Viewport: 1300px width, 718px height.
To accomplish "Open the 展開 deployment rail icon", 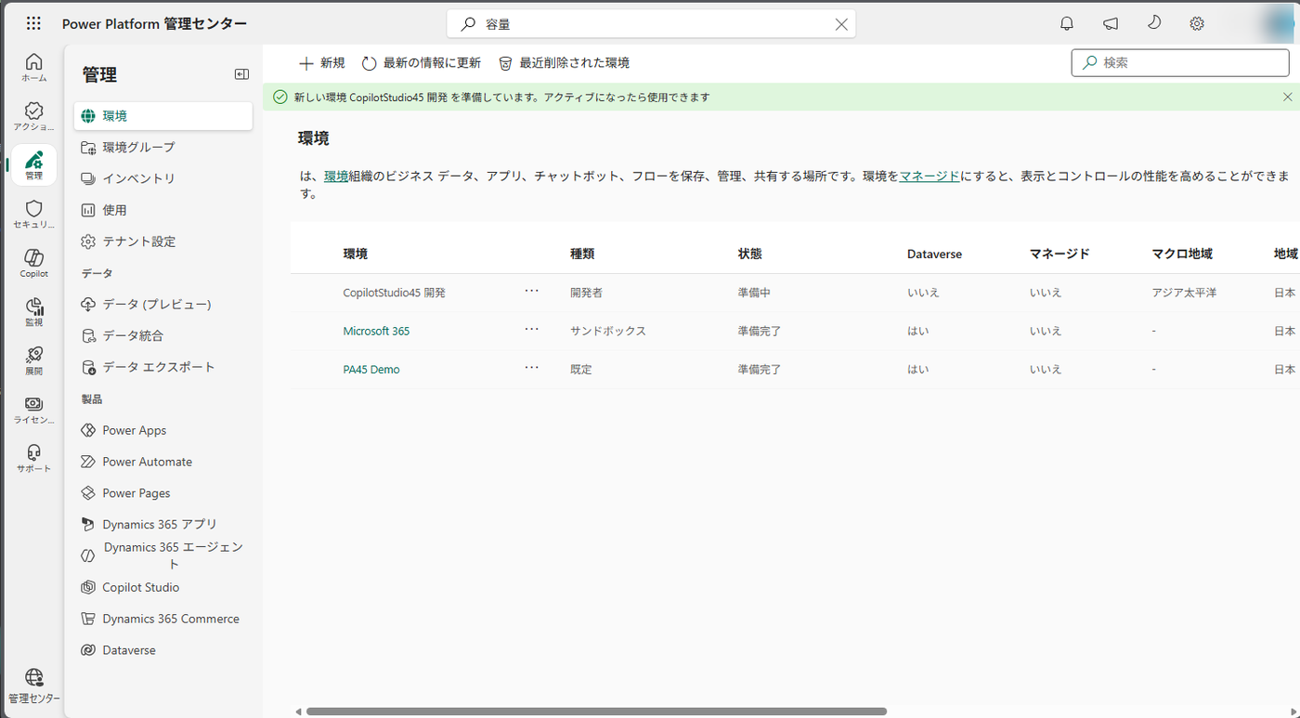I will 33,360.
